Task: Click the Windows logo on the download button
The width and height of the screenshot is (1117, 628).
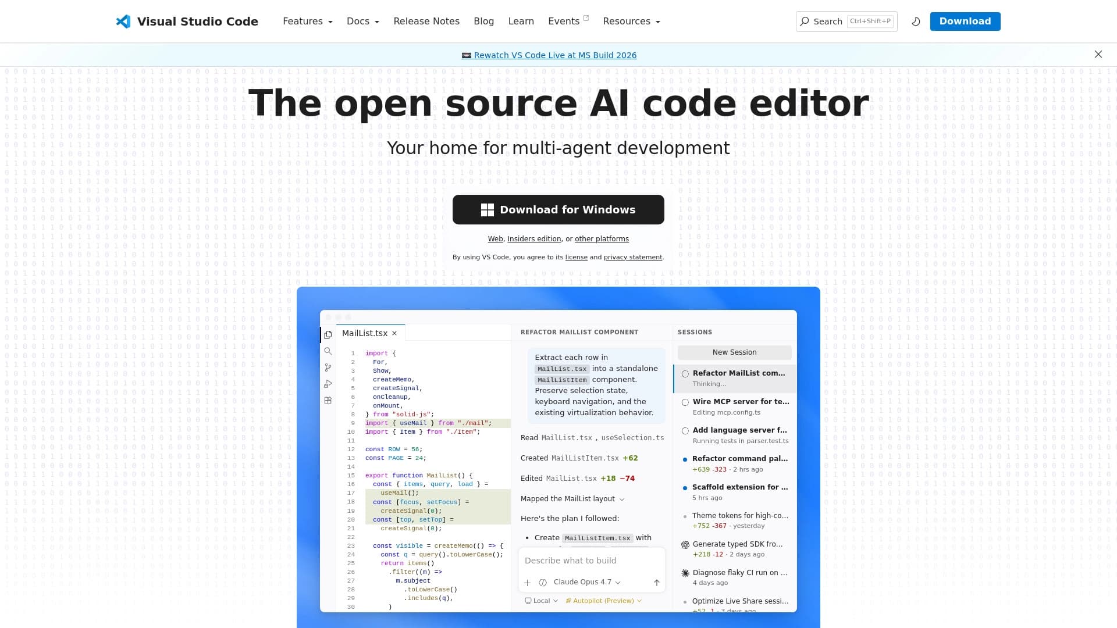Action: 488,210
